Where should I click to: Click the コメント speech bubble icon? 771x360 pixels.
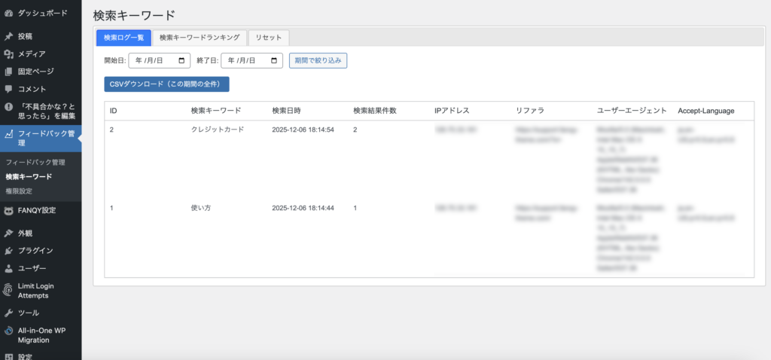[x=8, y=89]
